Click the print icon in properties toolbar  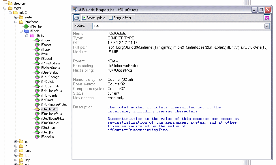(x=76, y=18)
